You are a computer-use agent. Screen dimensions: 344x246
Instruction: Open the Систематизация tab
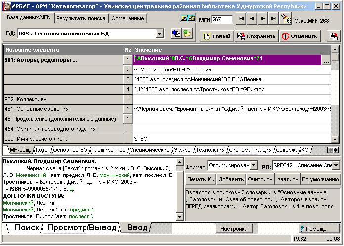point(250,150)
